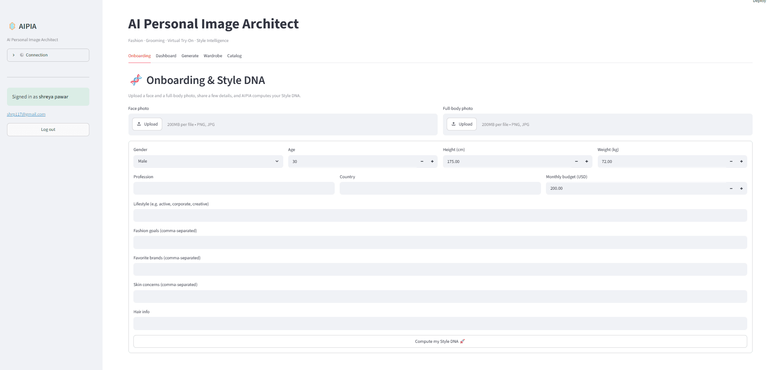Switch to the Dashboard tab
The width and height of the screenshot is (767, 370).
(166, 56)
